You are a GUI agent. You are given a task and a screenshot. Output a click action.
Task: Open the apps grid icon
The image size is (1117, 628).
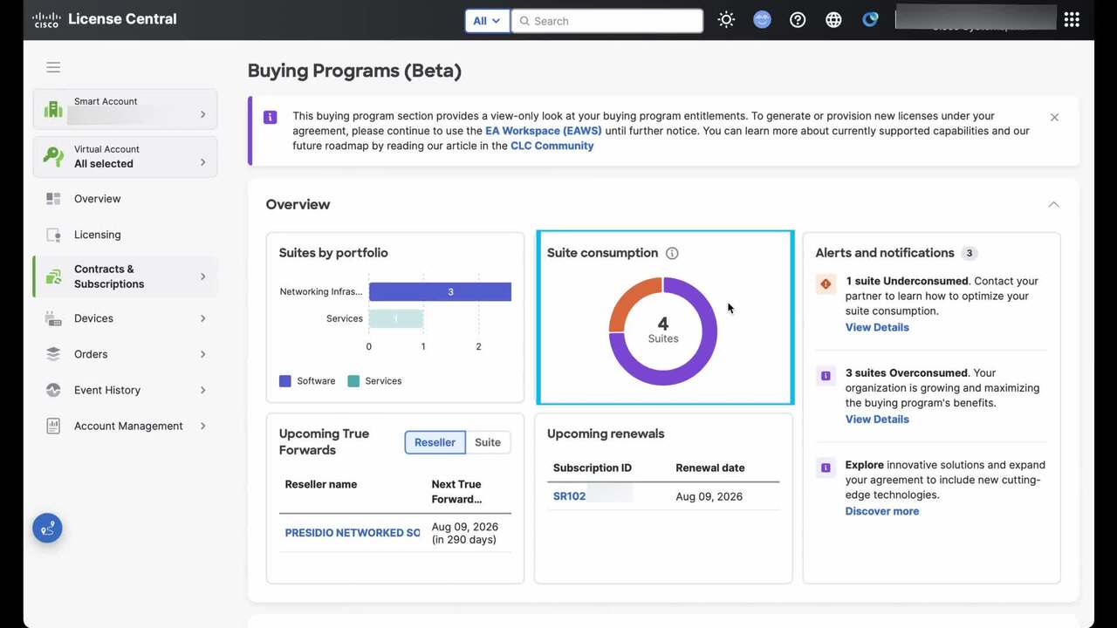point(1072,20)
